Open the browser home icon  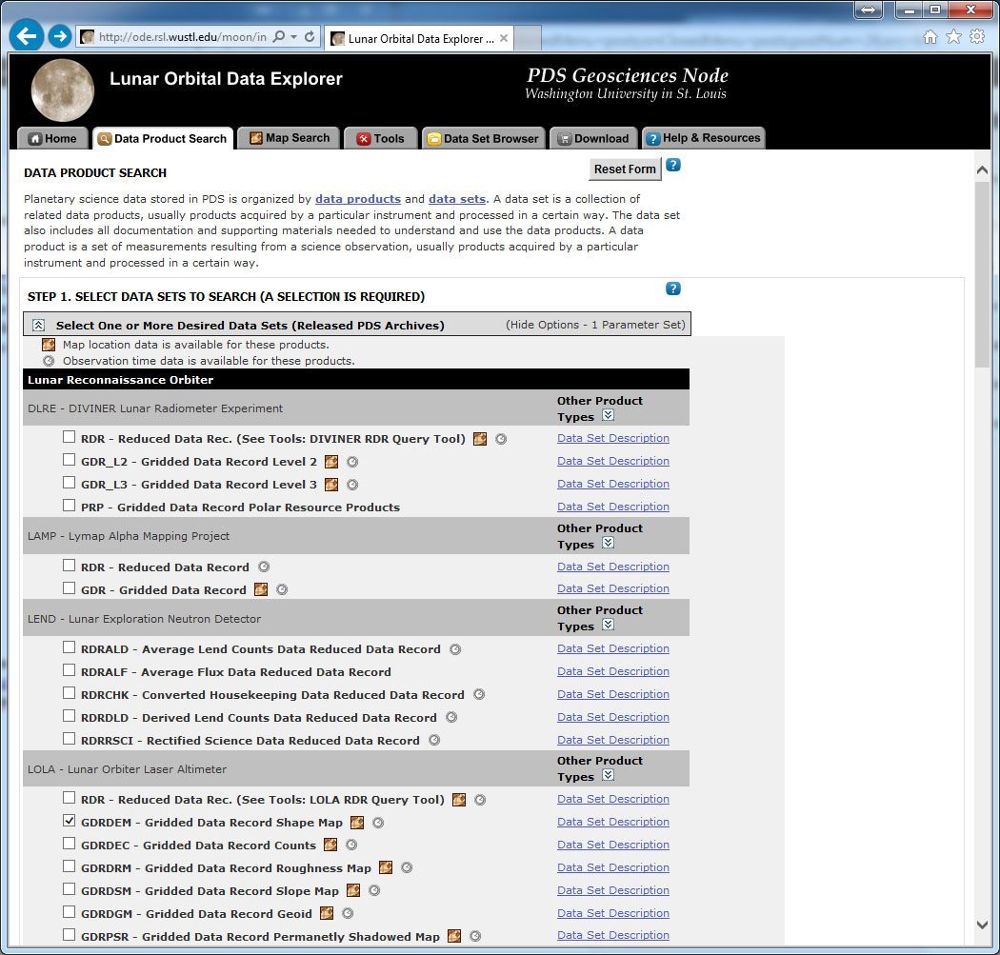930,37
